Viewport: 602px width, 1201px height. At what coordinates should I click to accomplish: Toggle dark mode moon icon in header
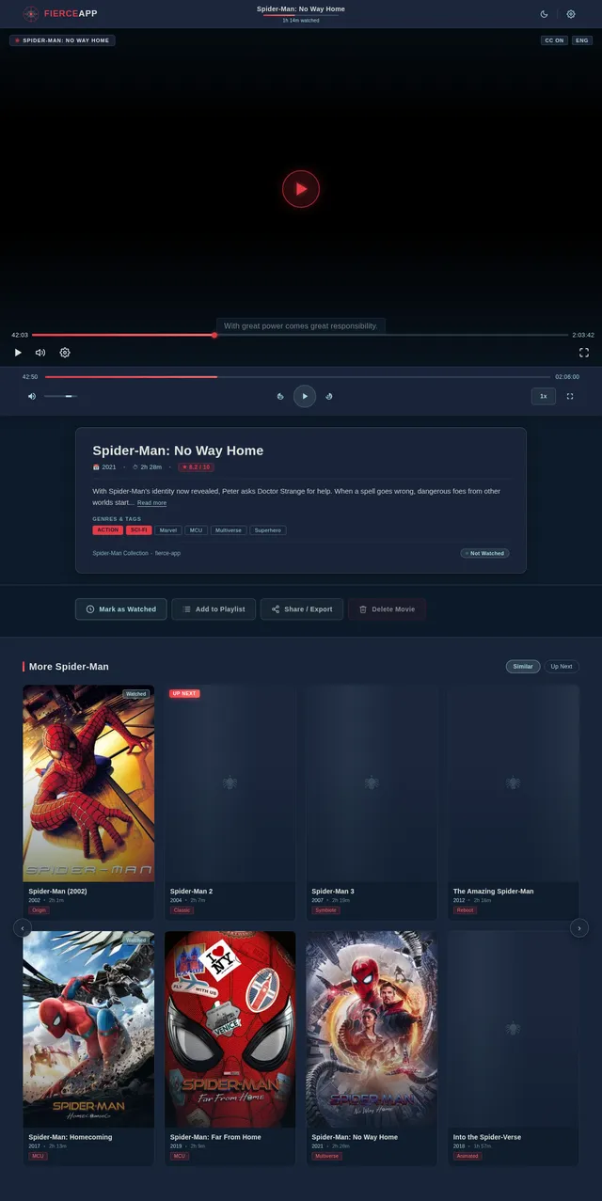pyautogui.click(x=544, y=14)
